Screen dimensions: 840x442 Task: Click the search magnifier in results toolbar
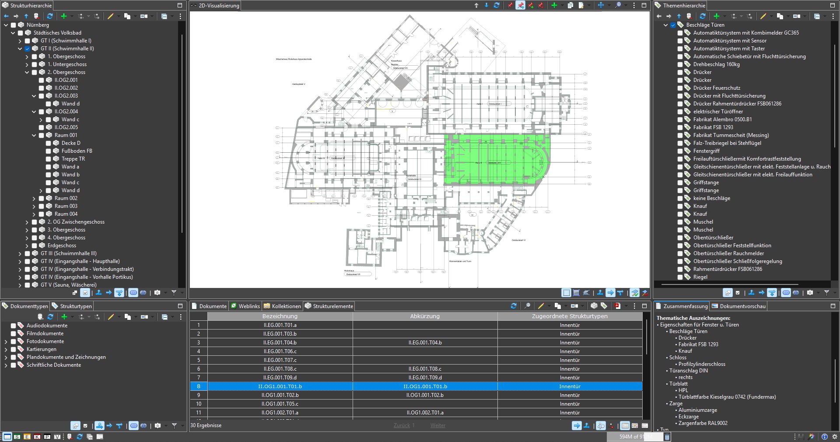(528, 306)
